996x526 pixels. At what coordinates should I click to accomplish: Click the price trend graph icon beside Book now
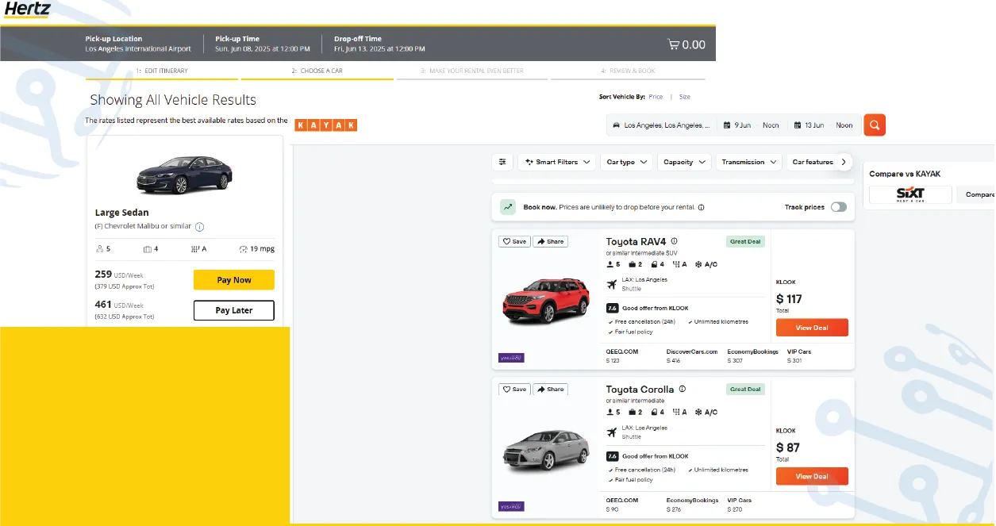point(508,205)
